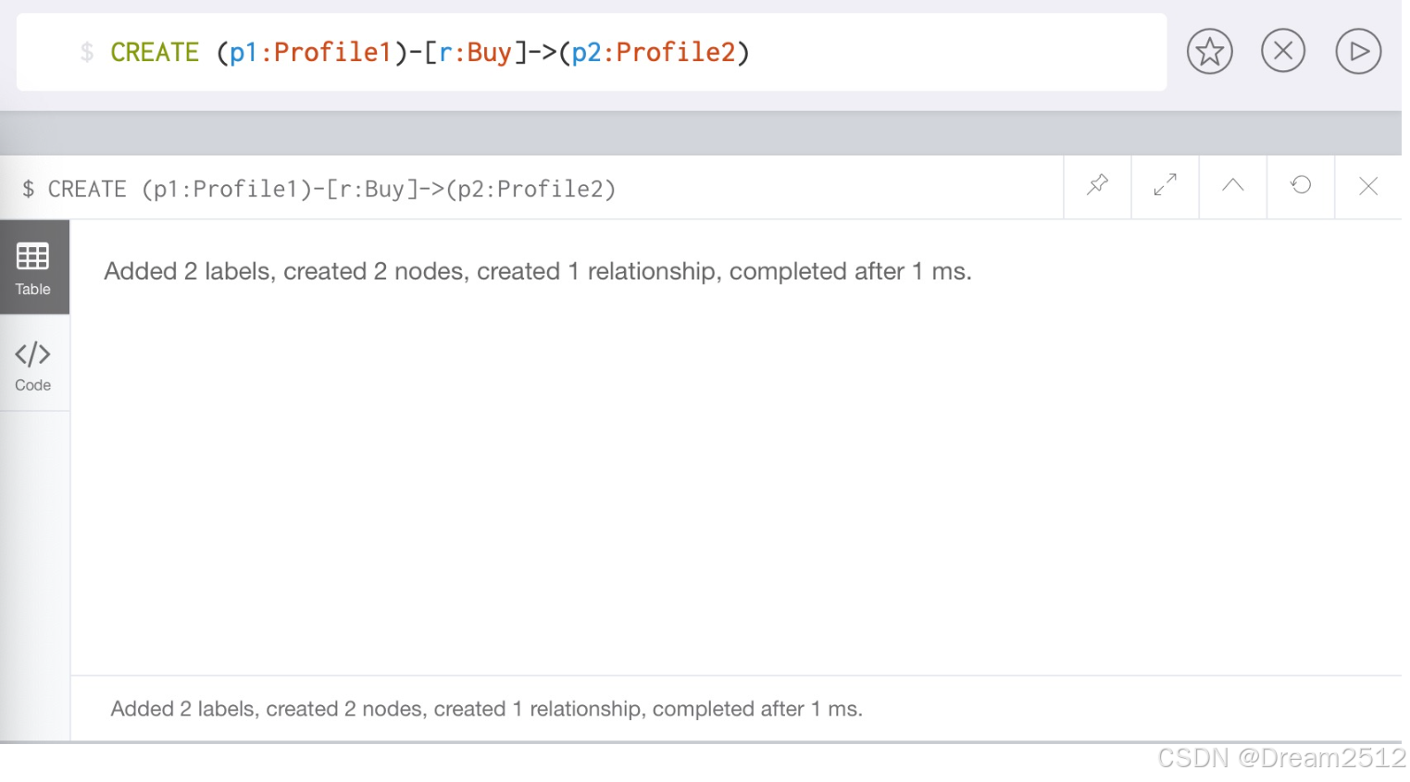Click into the Cypher query editor field
Screen dimensions: 1410x782
click(592, 52)
